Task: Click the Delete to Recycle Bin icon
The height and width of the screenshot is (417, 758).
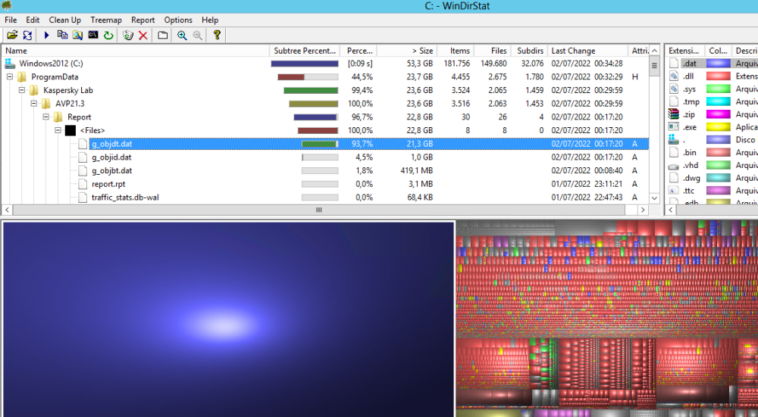Action: tap(127, 36)
